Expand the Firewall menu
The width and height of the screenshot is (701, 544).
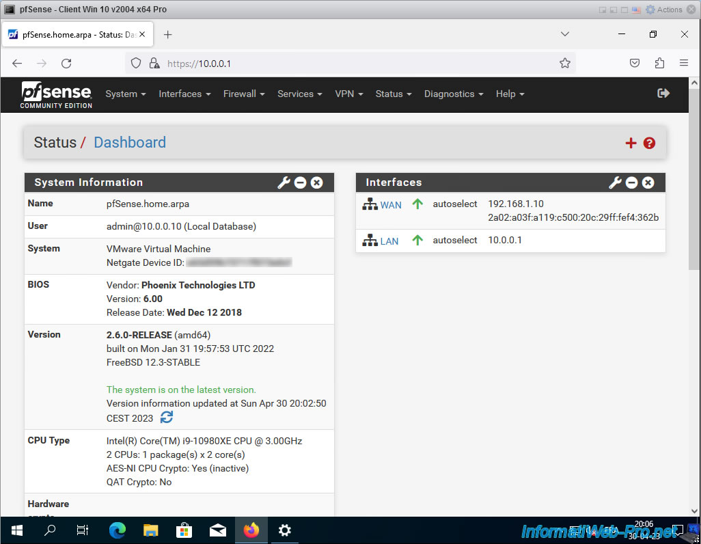click(244, 94)
